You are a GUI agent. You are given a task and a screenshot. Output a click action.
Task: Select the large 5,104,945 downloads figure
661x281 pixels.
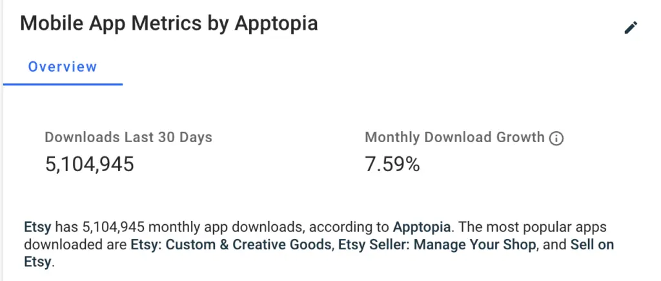pyautogui.click(x=90, y=164)
